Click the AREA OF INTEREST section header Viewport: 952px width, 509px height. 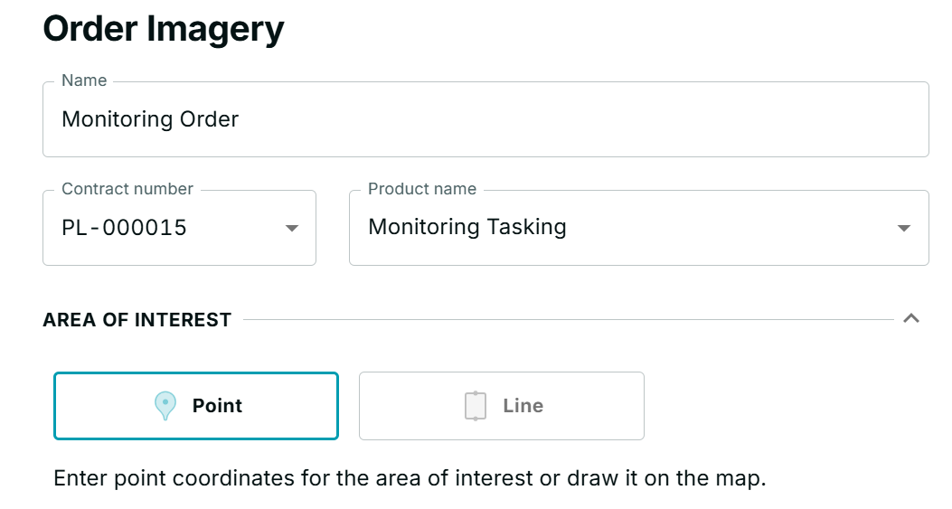[x=137, y=320]
